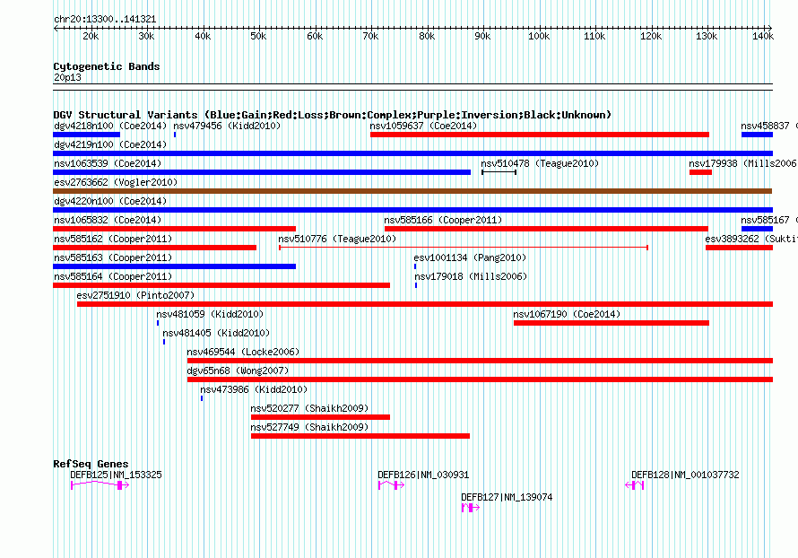This screenshot has height=558, width=798.
Task: Select the nsv481405 small blue marker
Action: [x=164, y=342]
